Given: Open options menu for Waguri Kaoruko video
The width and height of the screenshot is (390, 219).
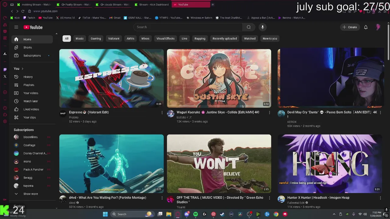Looking at the screenshot, I should [x=269, y=113].
